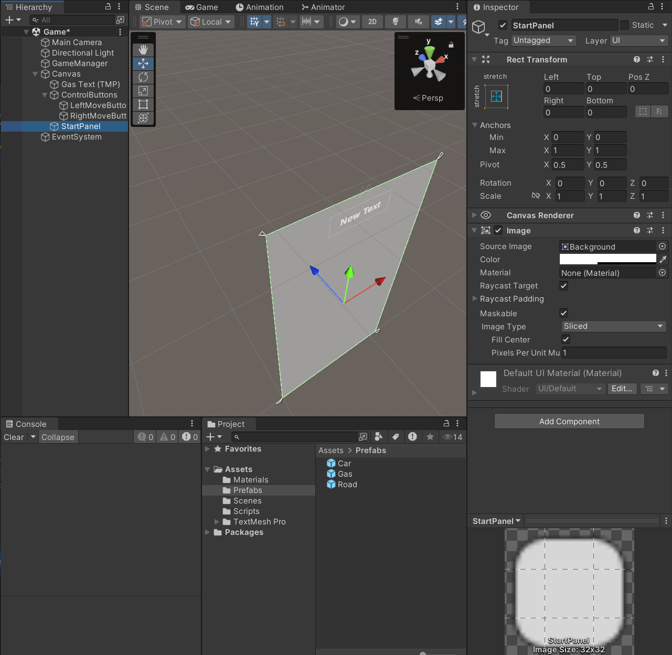
Task: Switch to the Animation tab
Action: coord(260,7)
